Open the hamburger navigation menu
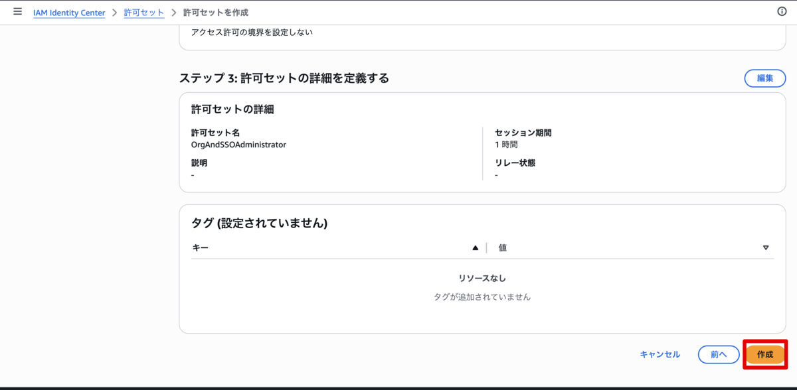The height and width of the screenshot is (390, 797). coord(17,12)
